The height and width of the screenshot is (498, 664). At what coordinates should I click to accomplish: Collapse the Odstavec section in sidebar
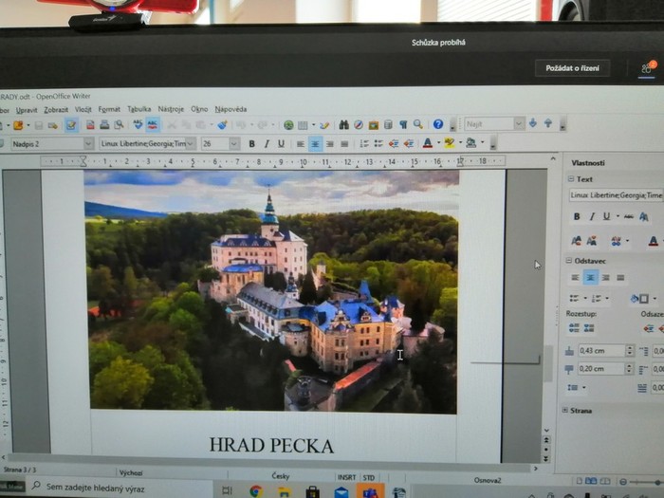[569, 261]
